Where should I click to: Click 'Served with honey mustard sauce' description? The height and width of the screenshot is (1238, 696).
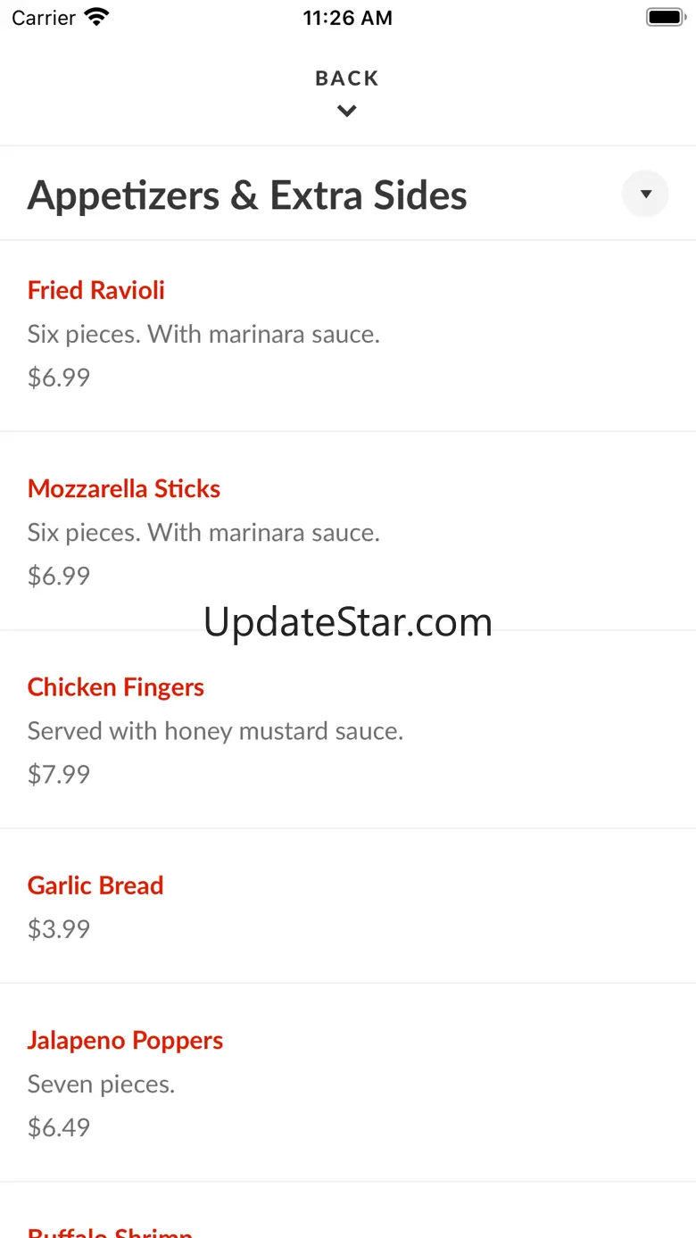point(215,732)
